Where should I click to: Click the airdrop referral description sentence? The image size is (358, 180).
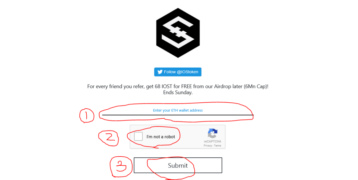(x=178, y=86)
